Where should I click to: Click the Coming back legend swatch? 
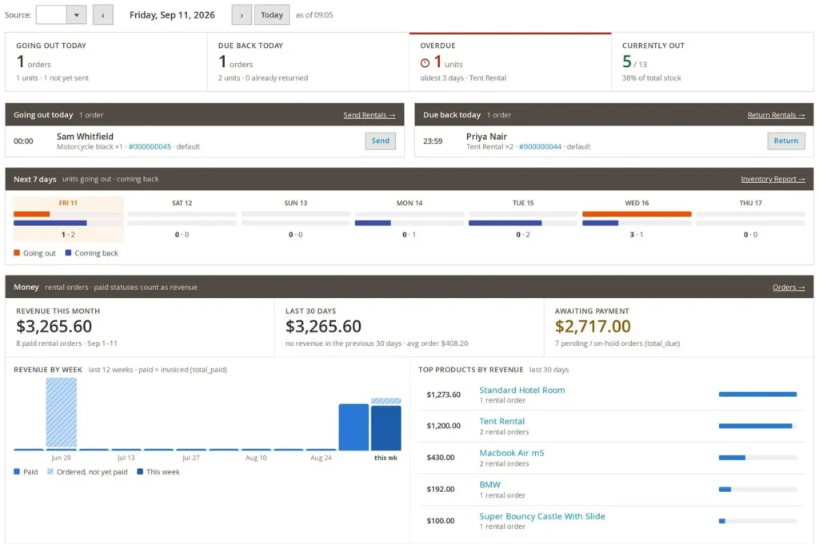[68, 253]
